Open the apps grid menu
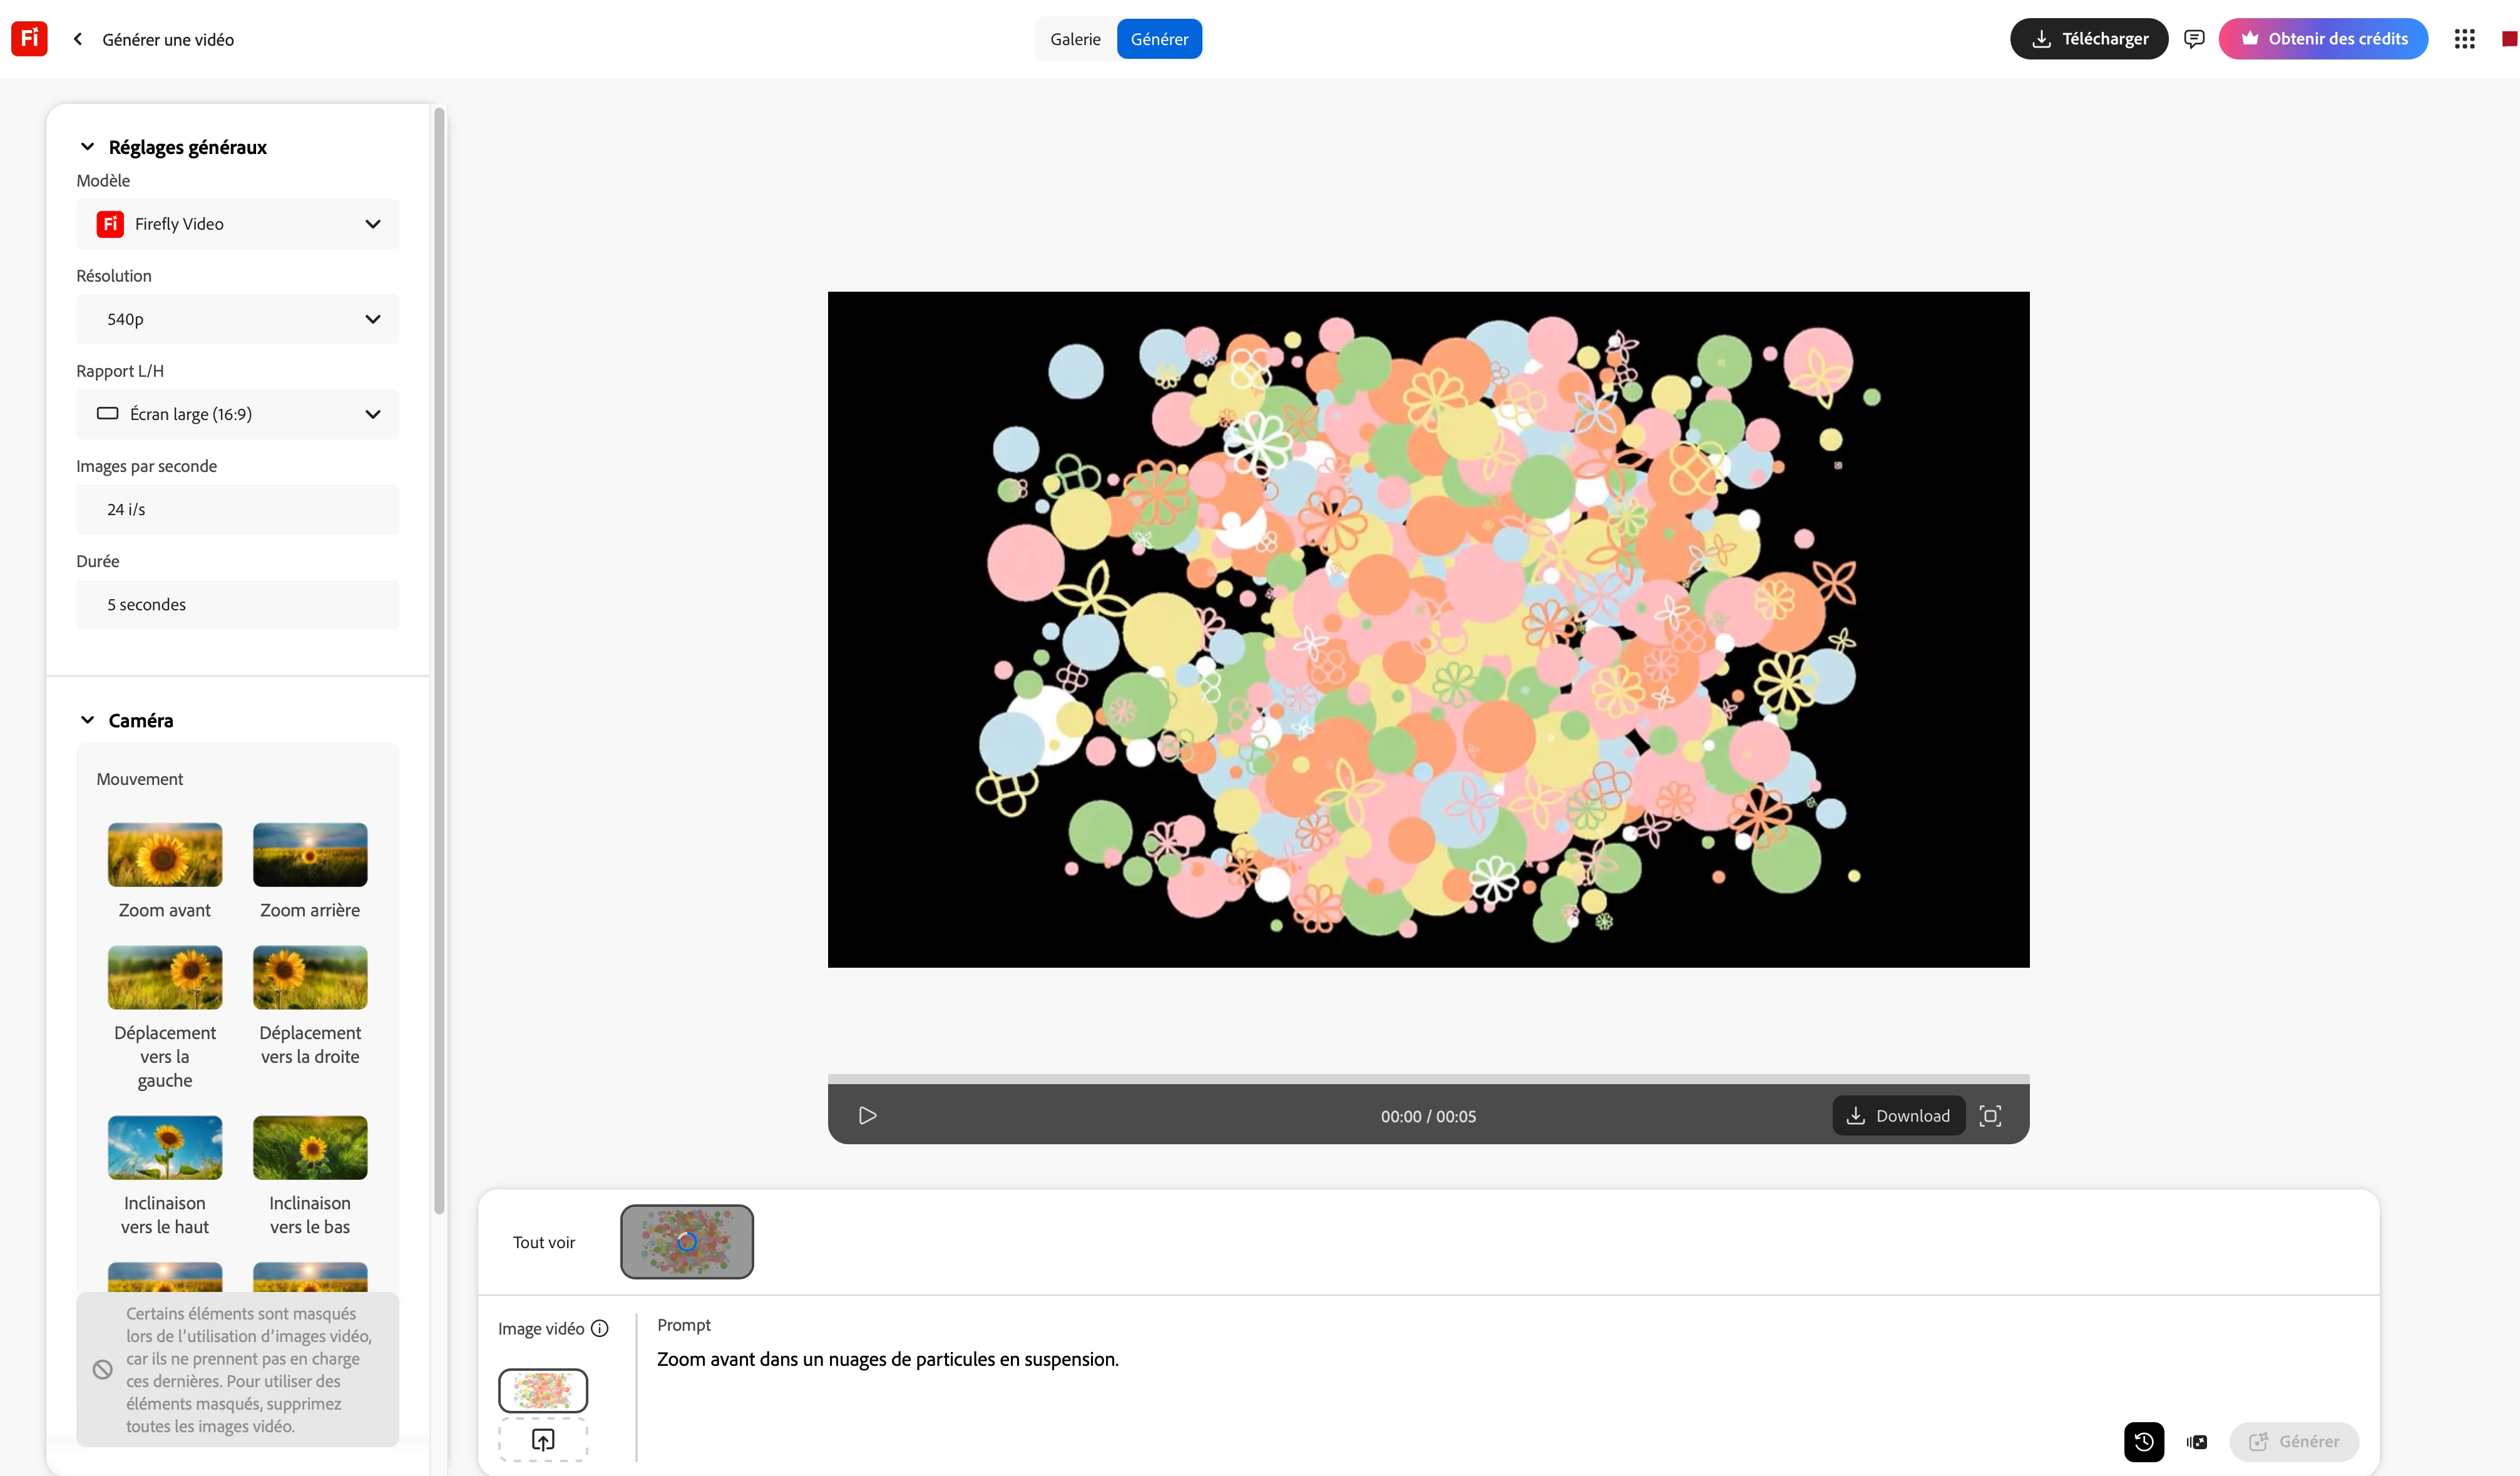This screenshot has width=2520, height=1476. point(2464,39)
